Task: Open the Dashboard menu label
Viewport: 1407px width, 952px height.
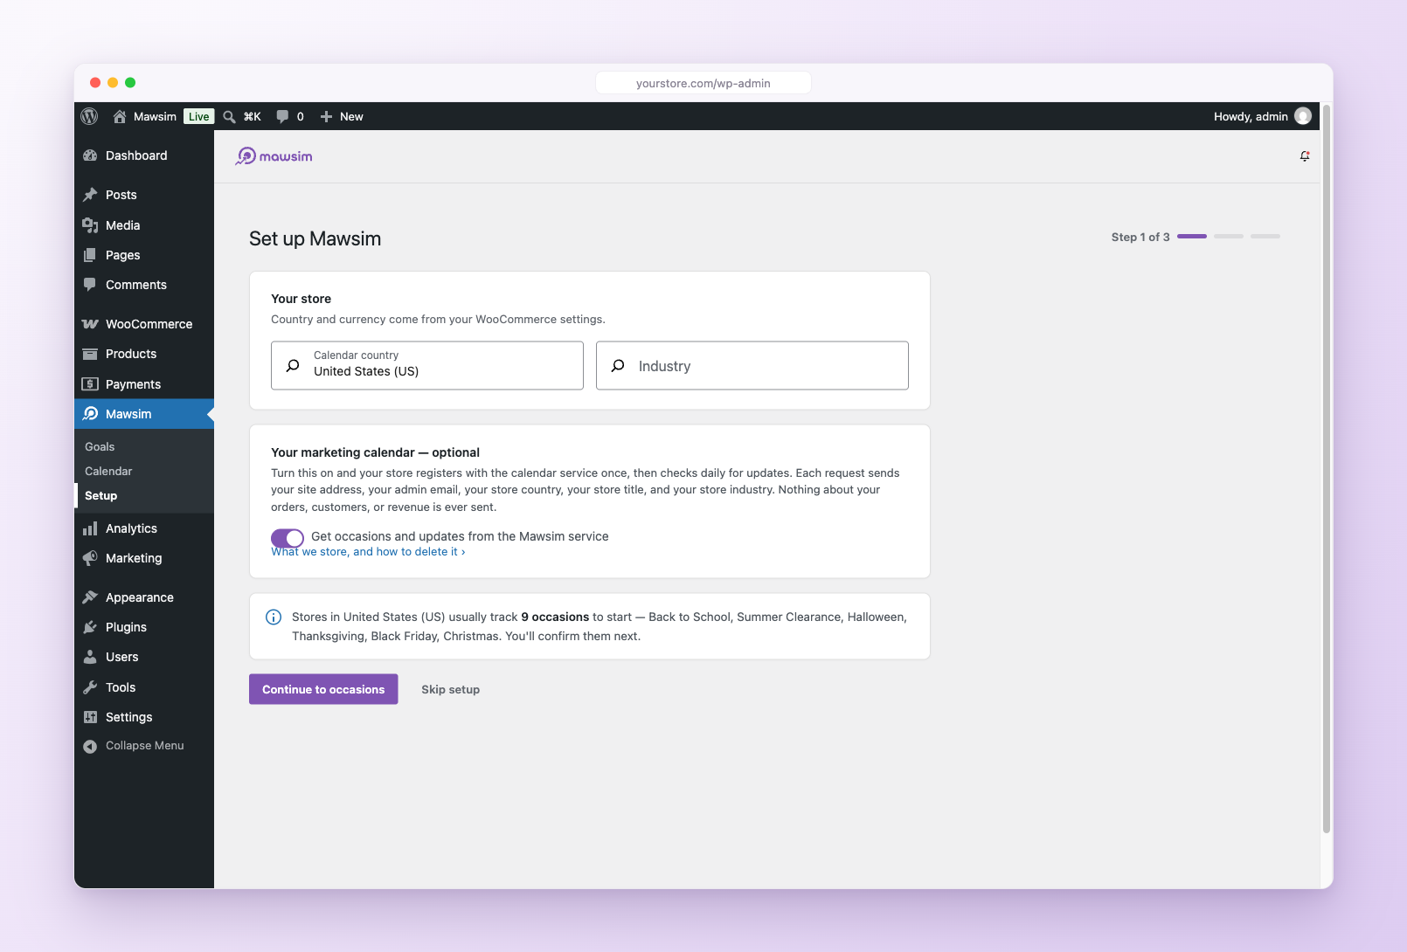Action: 136,155
